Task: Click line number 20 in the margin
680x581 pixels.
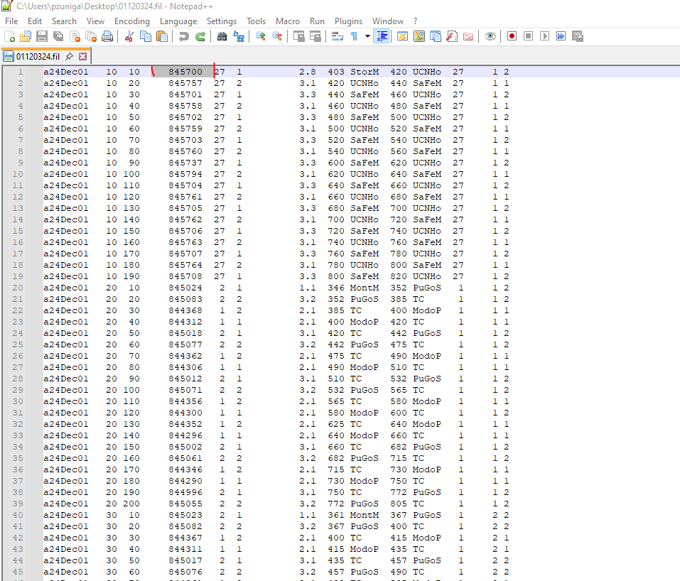Action: tap(18, 288)
